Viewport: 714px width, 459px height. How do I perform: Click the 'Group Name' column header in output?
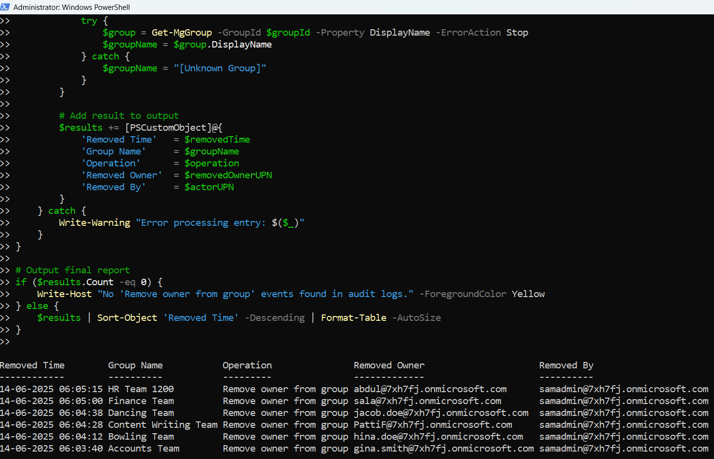pyautogui.click(x=135, y=365)
